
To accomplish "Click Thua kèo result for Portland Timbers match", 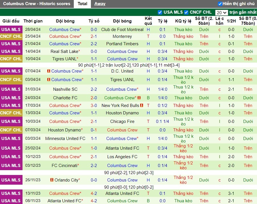I will click(x=183, y=44).
